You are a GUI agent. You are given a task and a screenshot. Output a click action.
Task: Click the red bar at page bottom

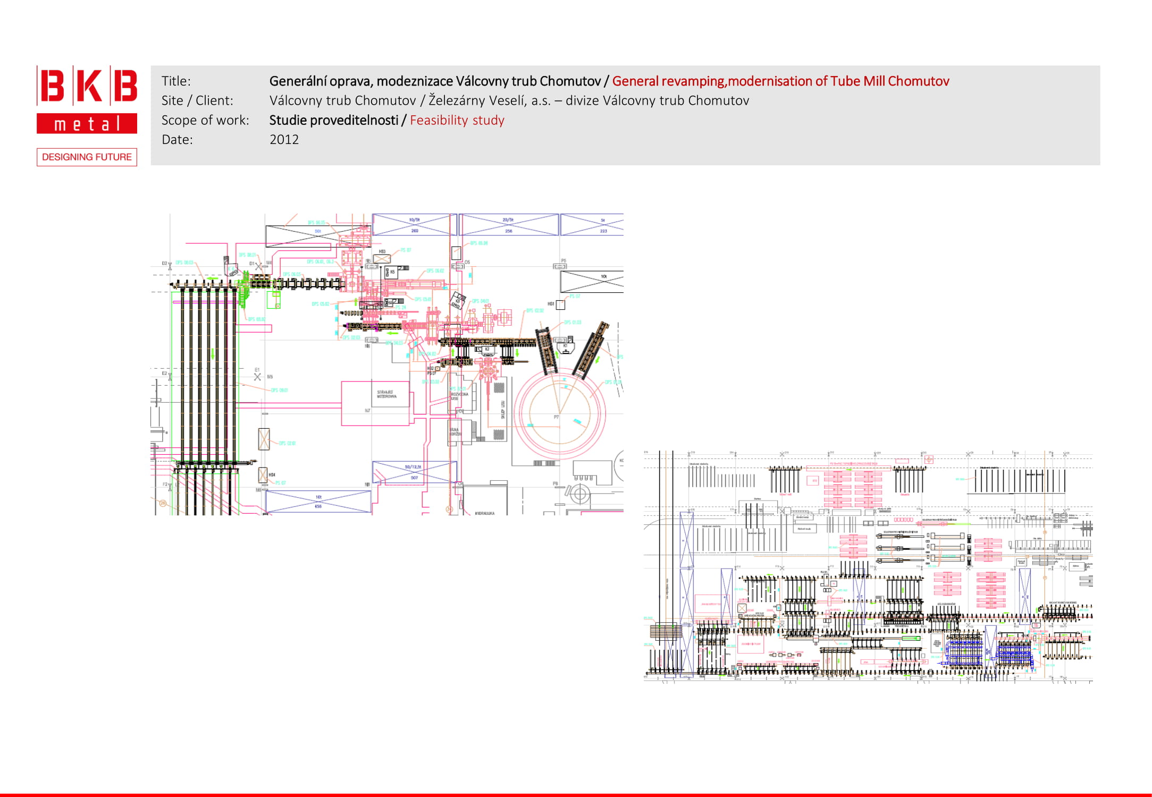[576, 795]
